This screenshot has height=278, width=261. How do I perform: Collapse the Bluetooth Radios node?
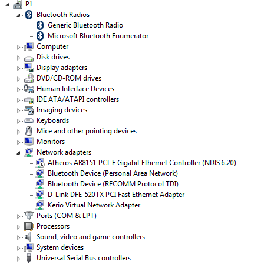point(18,15)
